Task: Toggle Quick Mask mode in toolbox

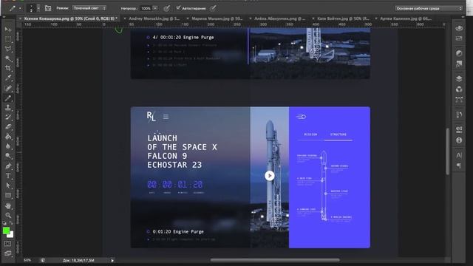Action: 8,243
